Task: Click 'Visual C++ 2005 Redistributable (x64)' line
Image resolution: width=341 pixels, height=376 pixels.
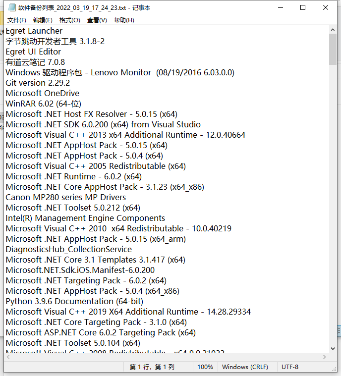Action: point(96,166)
